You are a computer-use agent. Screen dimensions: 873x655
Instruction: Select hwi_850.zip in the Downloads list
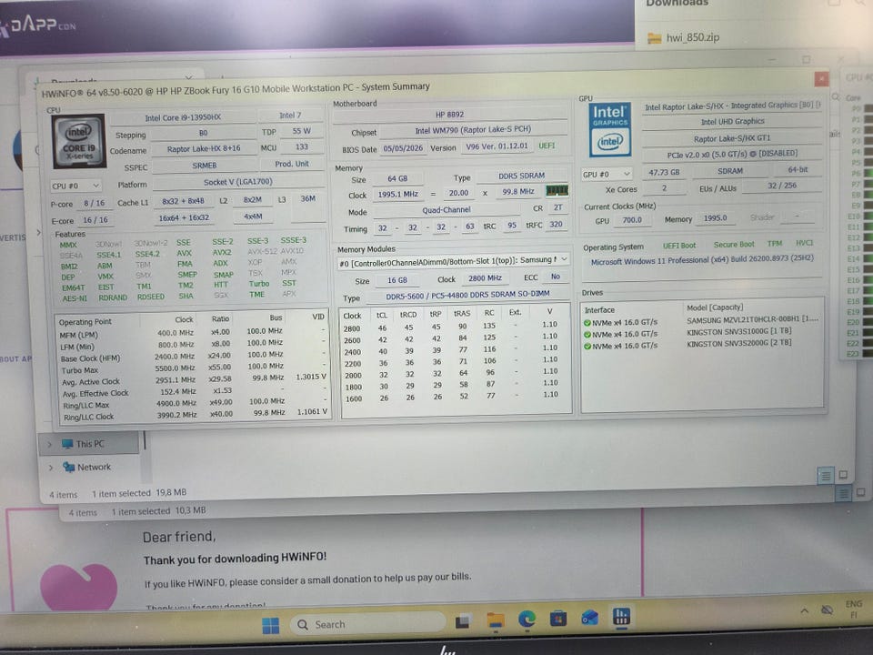693,38
